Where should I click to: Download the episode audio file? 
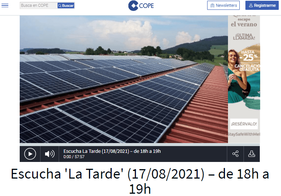pos(251,154)
